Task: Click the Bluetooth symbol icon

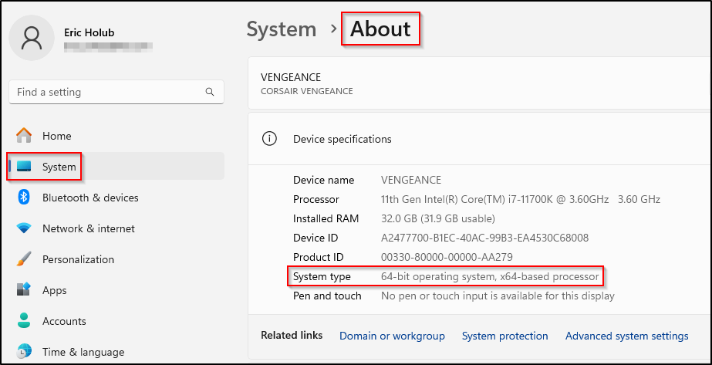Action: [24, 198]
